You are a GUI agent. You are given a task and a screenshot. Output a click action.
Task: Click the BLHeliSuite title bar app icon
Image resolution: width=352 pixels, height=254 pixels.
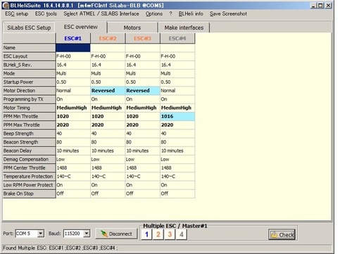[x=6, y=6]
